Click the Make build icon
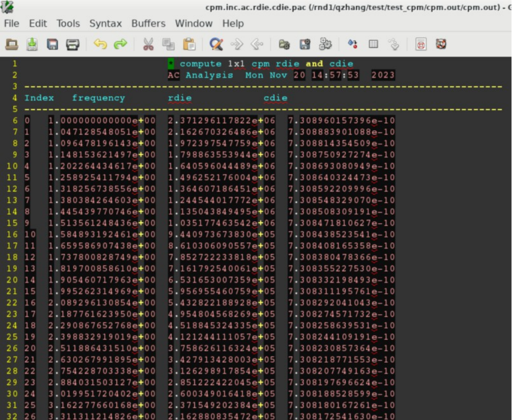The image size is (512, 420). [353, 44]
